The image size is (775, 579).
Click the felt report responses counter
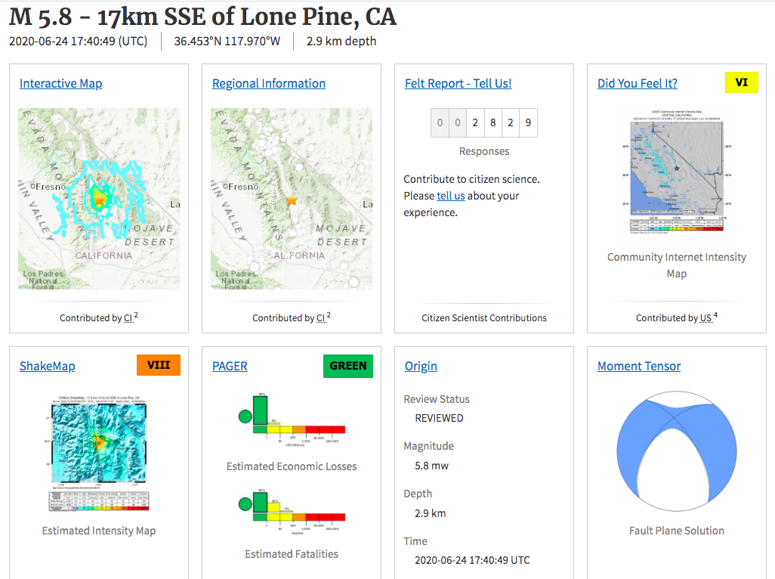tap(484, 122)
